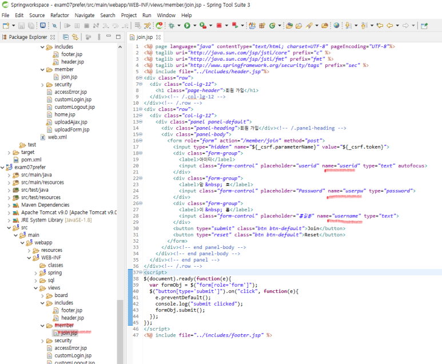Select the home.jsp file
This screenshot has width=442, height=364.
[65, 114]
